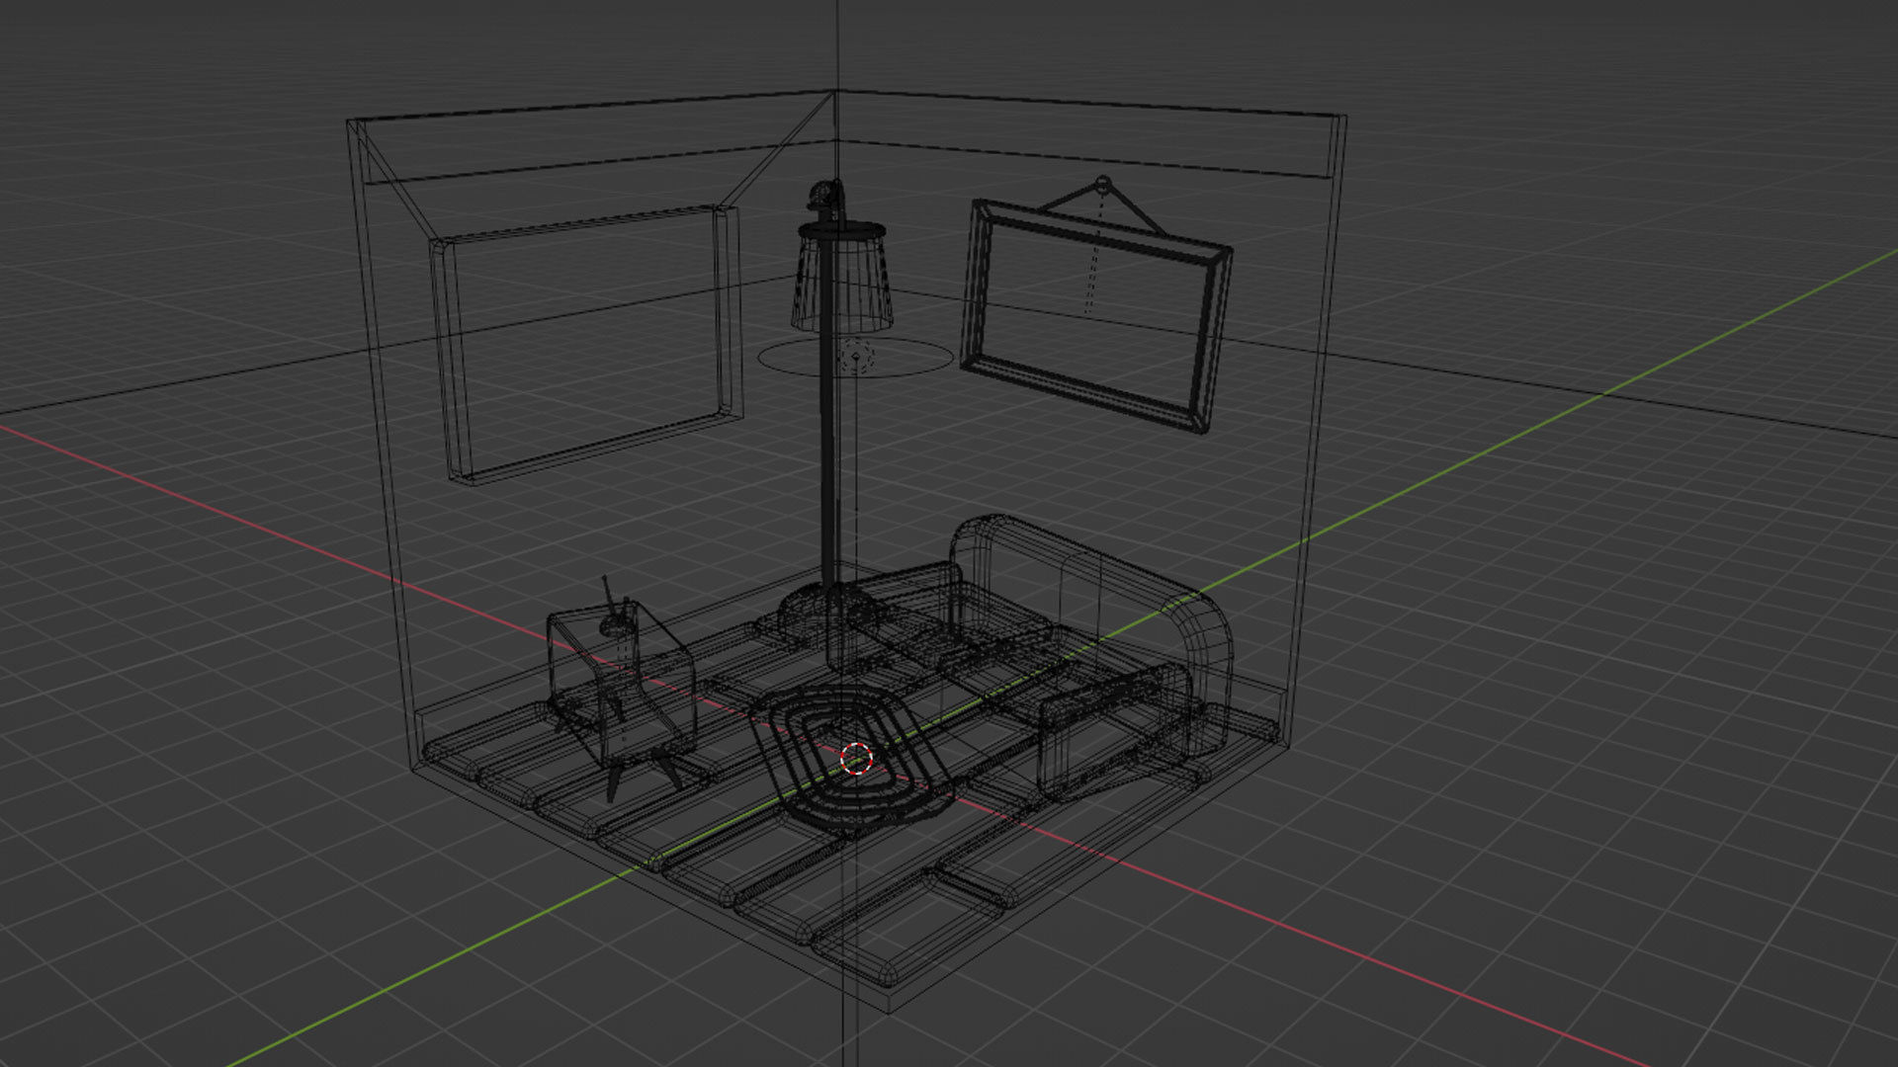Image resolution: width=1898 pixels, height=1067 pixels.
Task: Select the point light object under lampshade
Action: [x=856, y=356]
